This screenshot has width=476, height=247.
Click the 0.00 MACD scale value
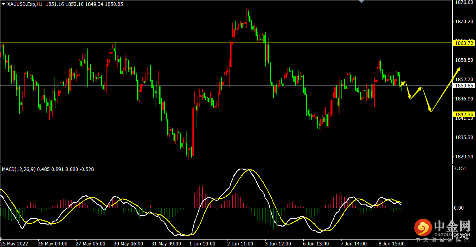(x=459, y=208)
